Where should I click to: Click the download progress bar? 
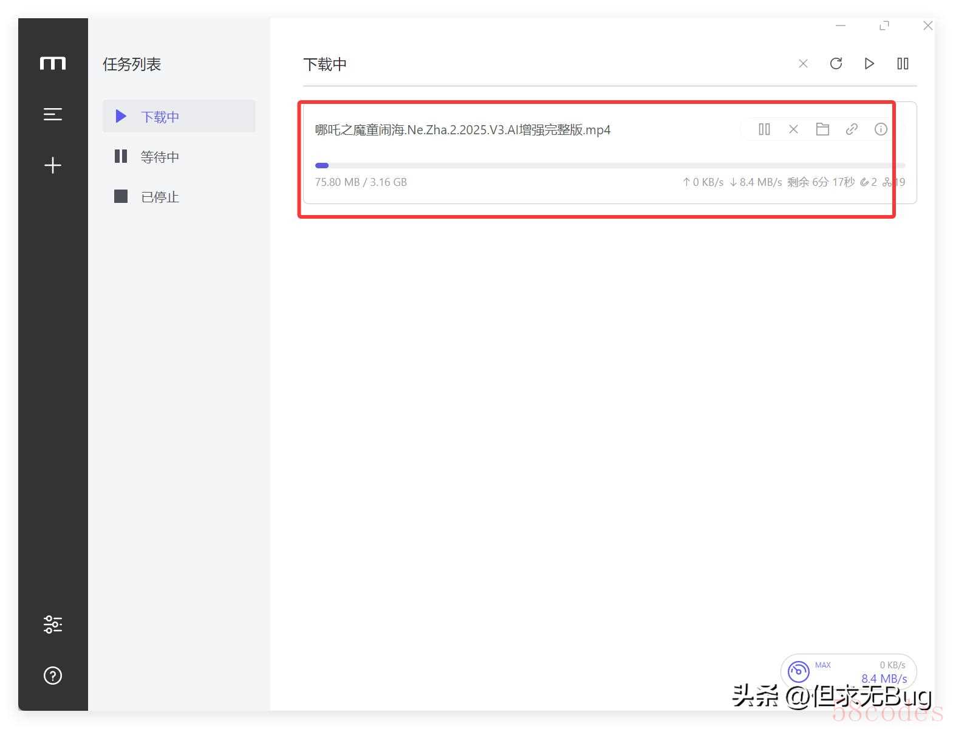click(x=610, y=165)
